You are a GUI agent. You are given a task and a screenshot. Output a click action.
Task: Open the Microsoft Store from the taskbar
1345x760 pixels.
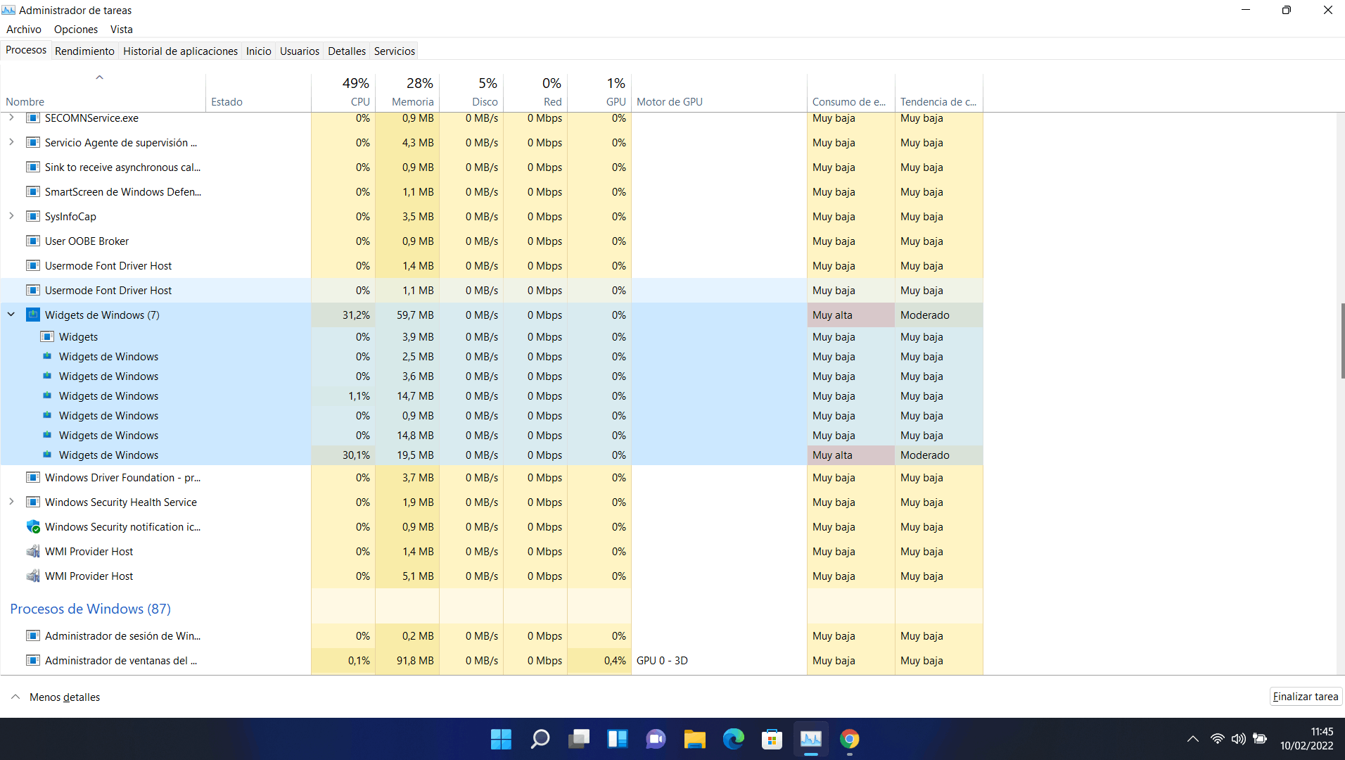pyautogui.click(x=772, y=739)
